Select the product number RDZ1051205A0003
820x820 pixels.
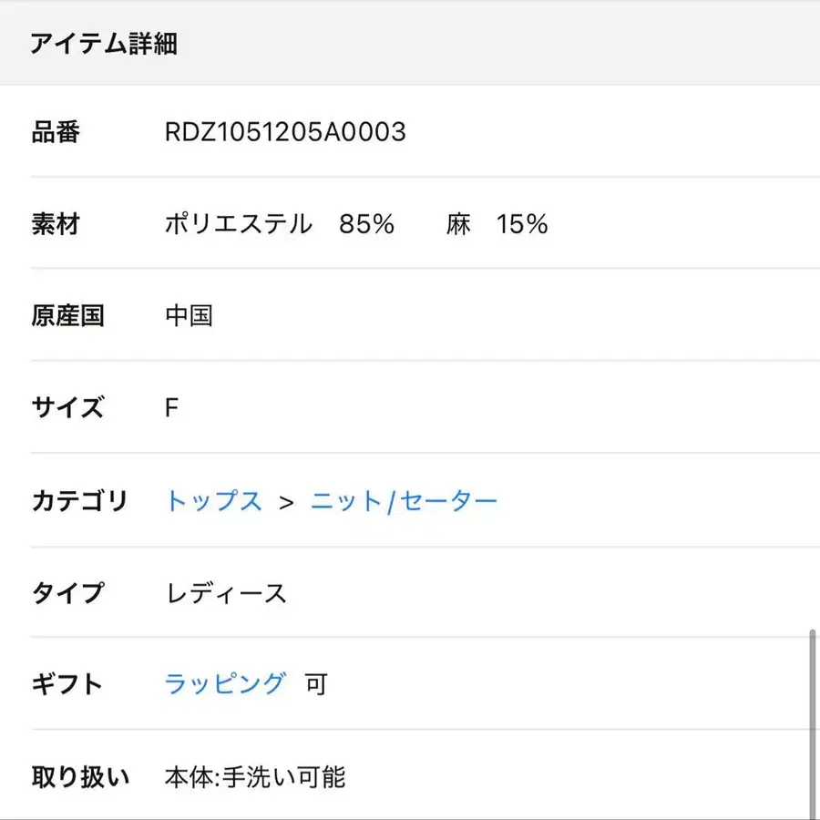pyautogui.click(x=285, y=133)
